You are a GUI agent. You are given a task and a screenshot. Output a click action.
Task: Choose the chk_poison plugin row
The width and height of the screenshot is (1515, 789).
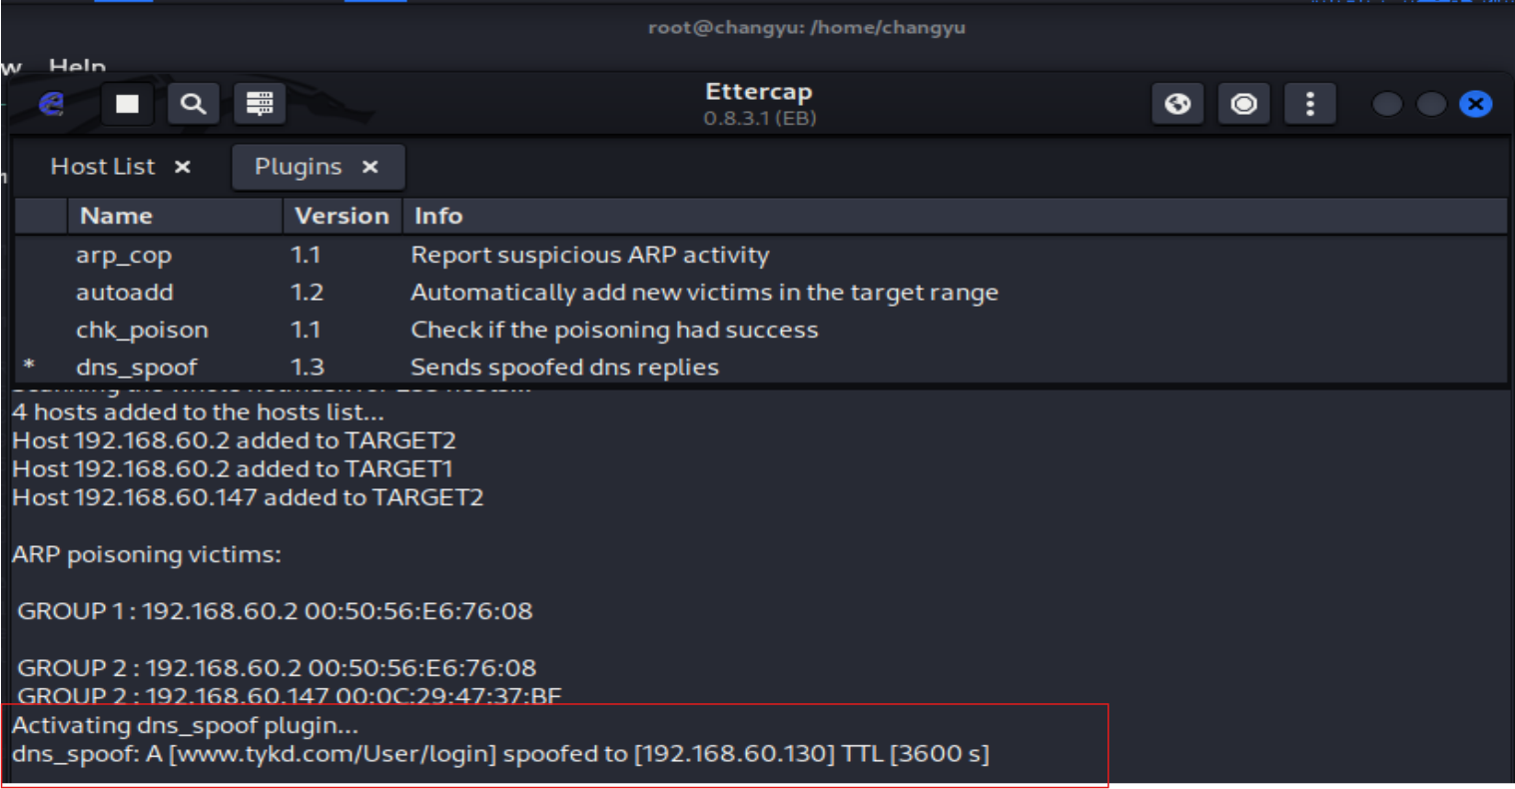142,331
